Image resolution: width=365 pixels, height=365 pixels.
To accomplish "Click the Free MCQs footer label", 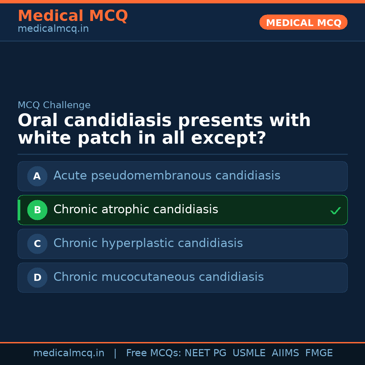I will [x=154, y=353].
